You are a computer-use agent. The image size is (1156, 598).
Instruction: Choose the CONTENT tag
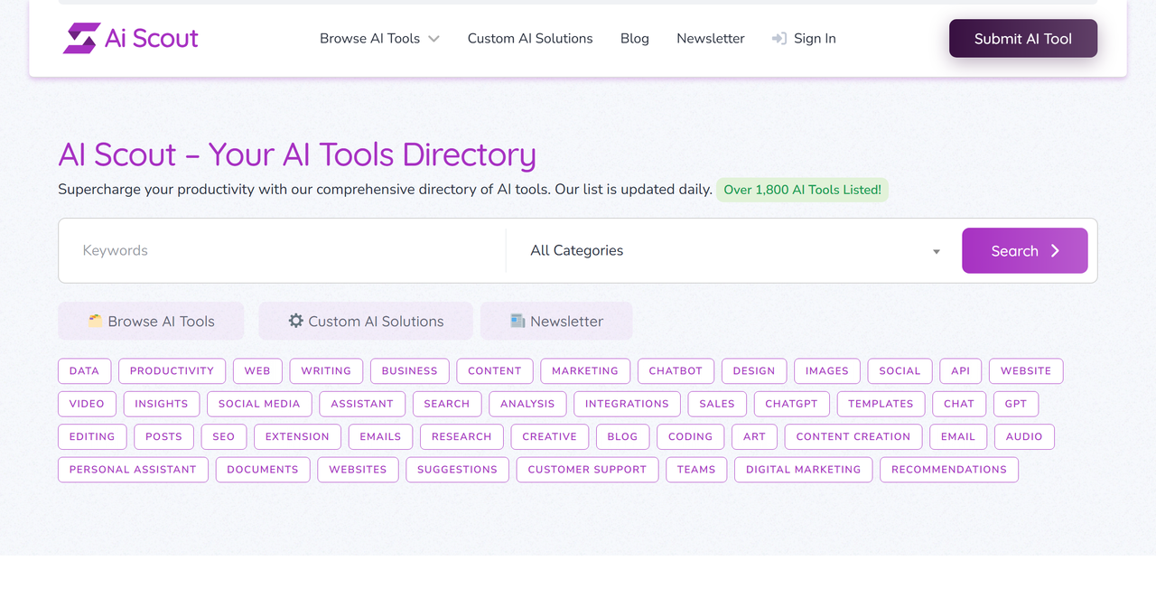click(x=495, y=370)
